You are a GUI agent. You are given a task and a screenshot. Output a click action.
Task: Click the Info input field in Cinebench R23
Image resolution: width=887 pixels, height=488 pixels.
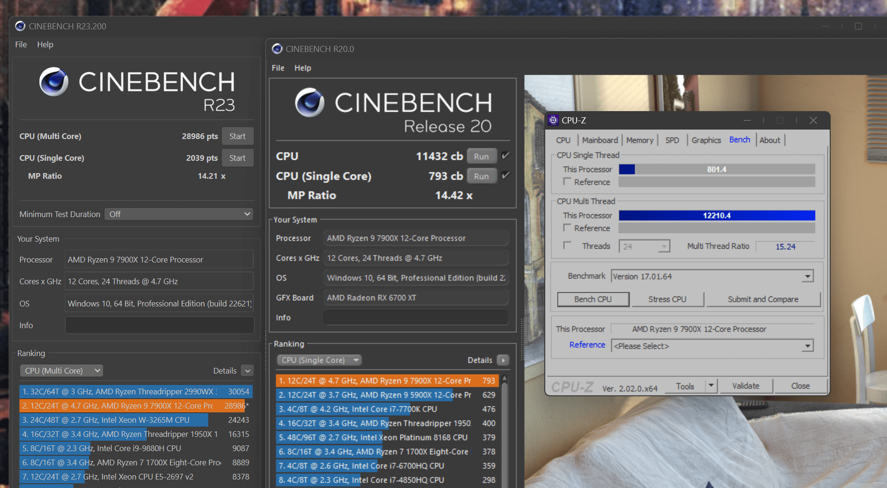click(160, 325)
